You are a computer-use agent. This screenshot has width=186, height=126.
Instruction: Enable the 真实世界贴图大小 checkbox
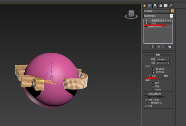[x=146, y=97]
